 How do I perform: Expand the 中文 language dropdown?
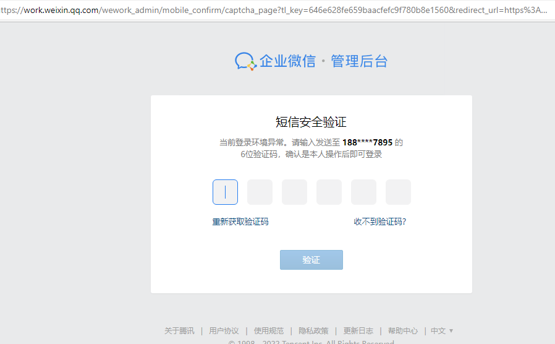[442, 331]
